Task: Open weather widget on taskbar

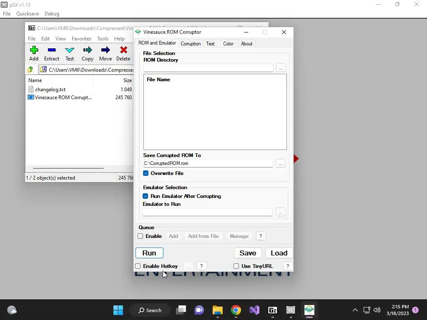Action: [x=12, y=310]
